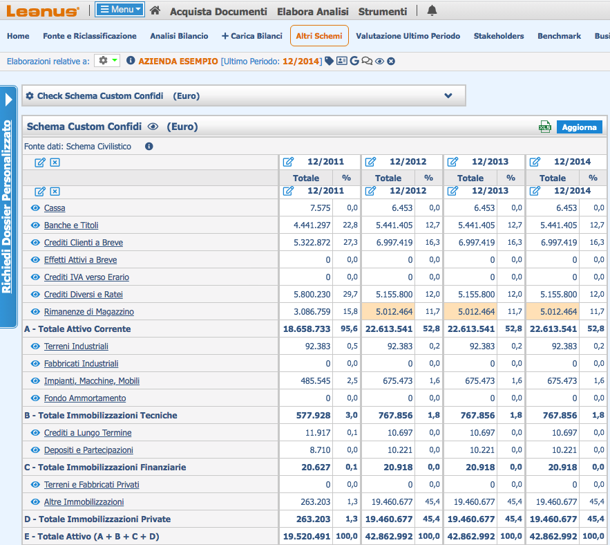The image size is (610, 545).
Task: Open the notifications bell
Action: click(432, 10)
